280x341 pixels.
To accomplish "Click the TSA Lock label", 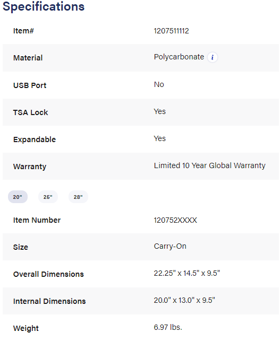I will click(x=30, y=112).
